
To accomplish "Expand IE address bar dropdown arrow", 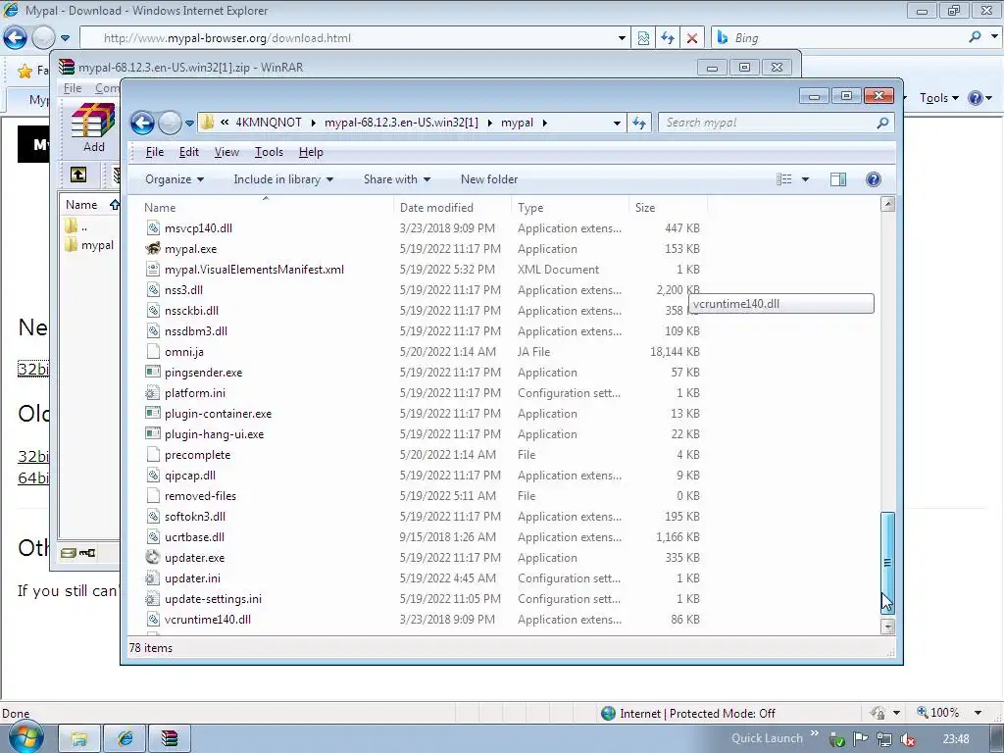I will click(621, 38).
